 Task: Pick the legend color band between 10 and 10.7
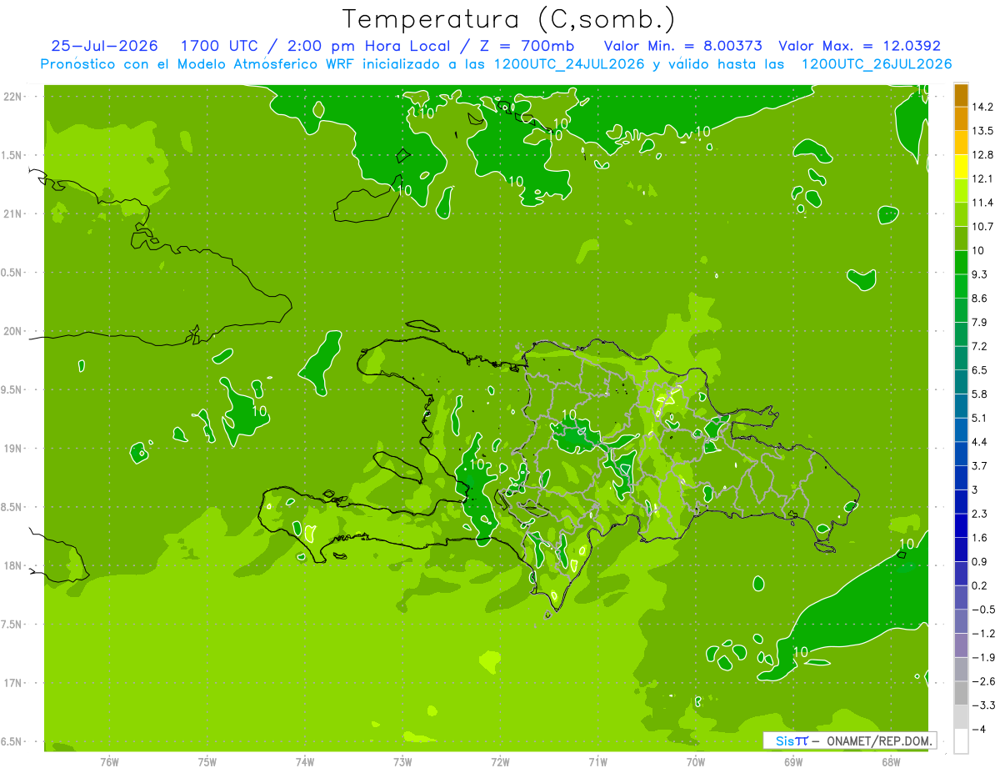[x=961, y=238]
